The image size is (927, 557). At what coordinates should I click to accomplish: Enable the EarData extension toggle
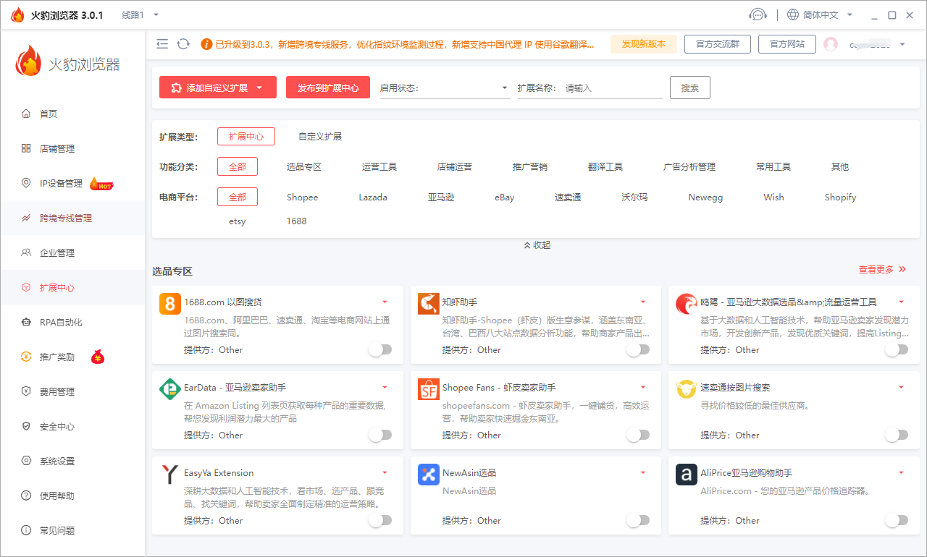click(380, 435)
